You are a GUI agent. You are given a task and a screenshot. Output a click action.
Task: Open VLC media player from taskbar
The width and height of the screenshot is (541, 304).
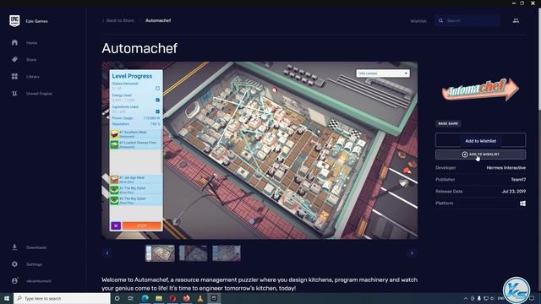tap(200, 298)
